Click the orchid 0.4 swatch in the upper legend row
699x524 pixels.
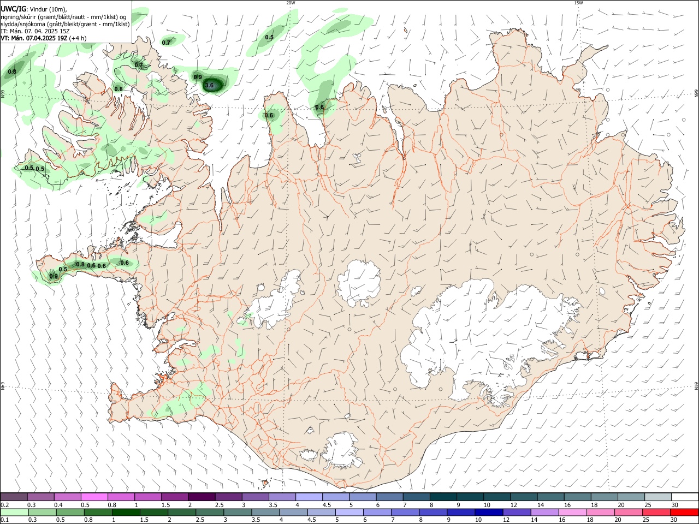[x=68, y=497]
